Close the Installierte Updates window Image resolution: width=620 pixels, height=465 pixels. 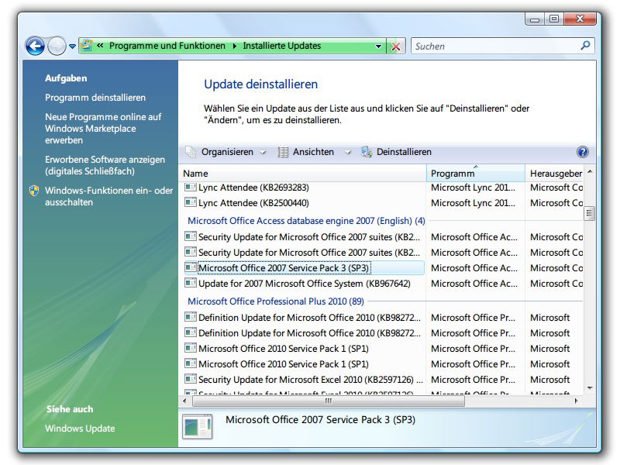point(580,19)
